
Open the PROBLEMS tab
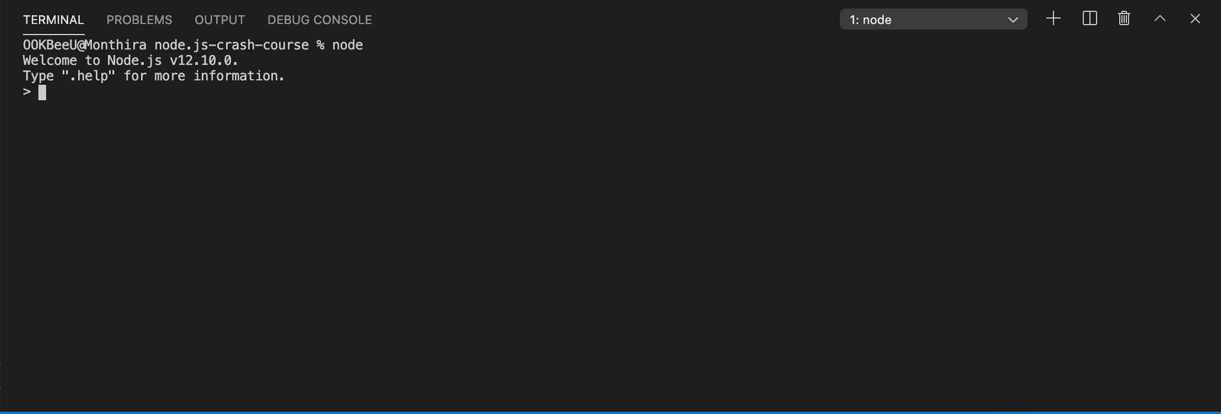pyautogui.click(x=139, y=20)
